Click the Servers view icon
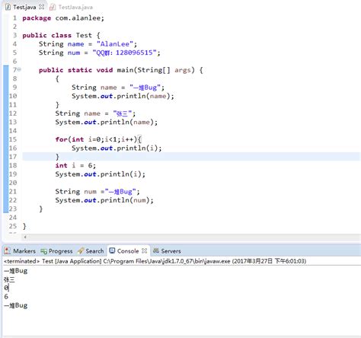This screenshot has height=338, width=361. 156,250
